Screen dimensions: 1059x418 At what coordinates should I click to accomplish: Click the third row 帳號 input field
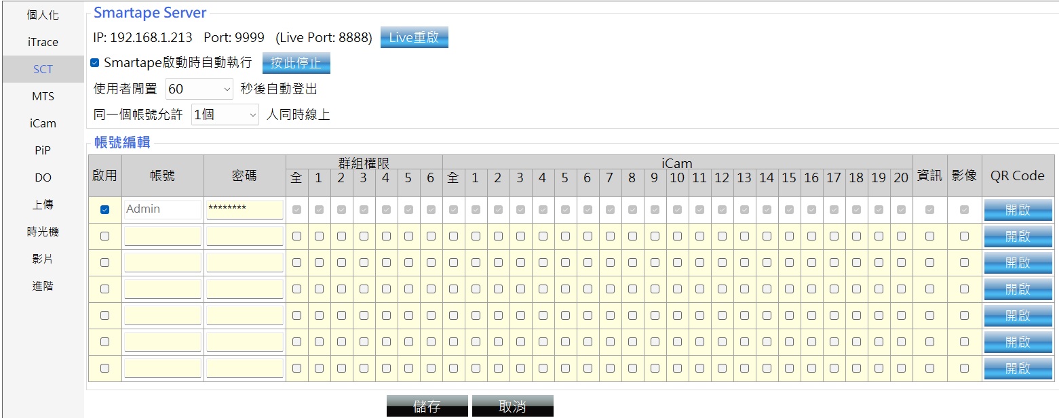[x=163, y=262]
